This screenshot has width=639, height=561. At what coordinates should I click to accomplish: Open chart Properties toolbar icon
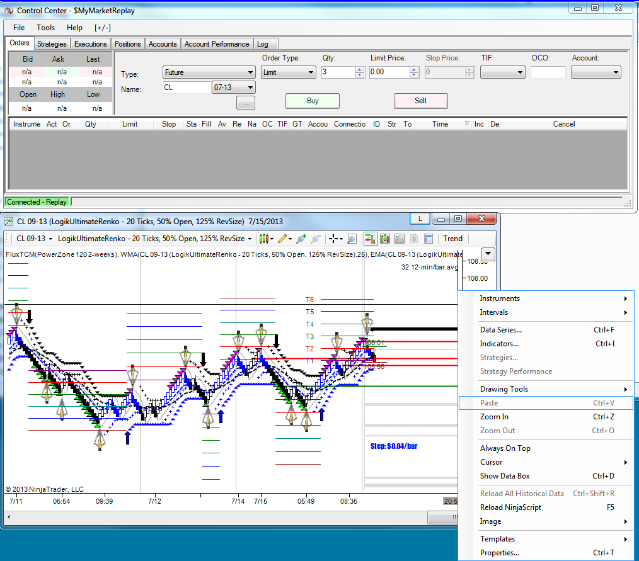[x=429, y=239]
